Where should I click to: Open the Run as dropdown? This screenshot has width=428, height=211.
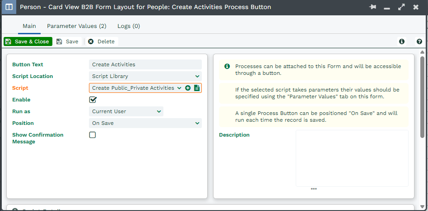(126, 111)
